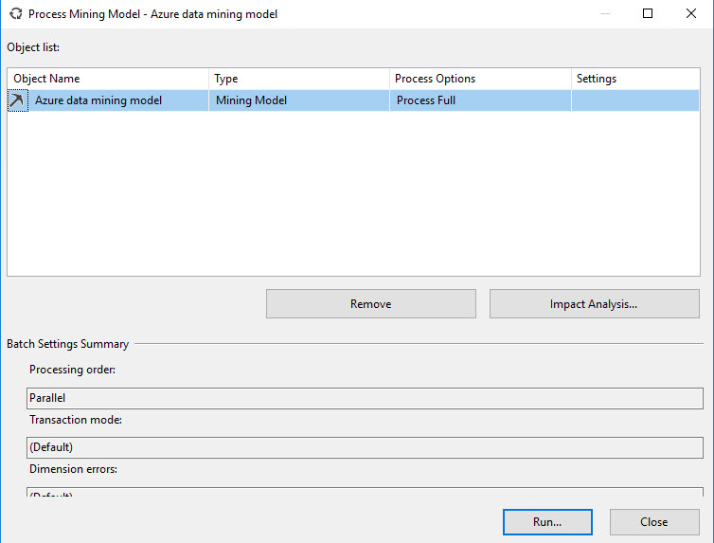
Task: Sort by the Object Name column header
Action: 108,79
